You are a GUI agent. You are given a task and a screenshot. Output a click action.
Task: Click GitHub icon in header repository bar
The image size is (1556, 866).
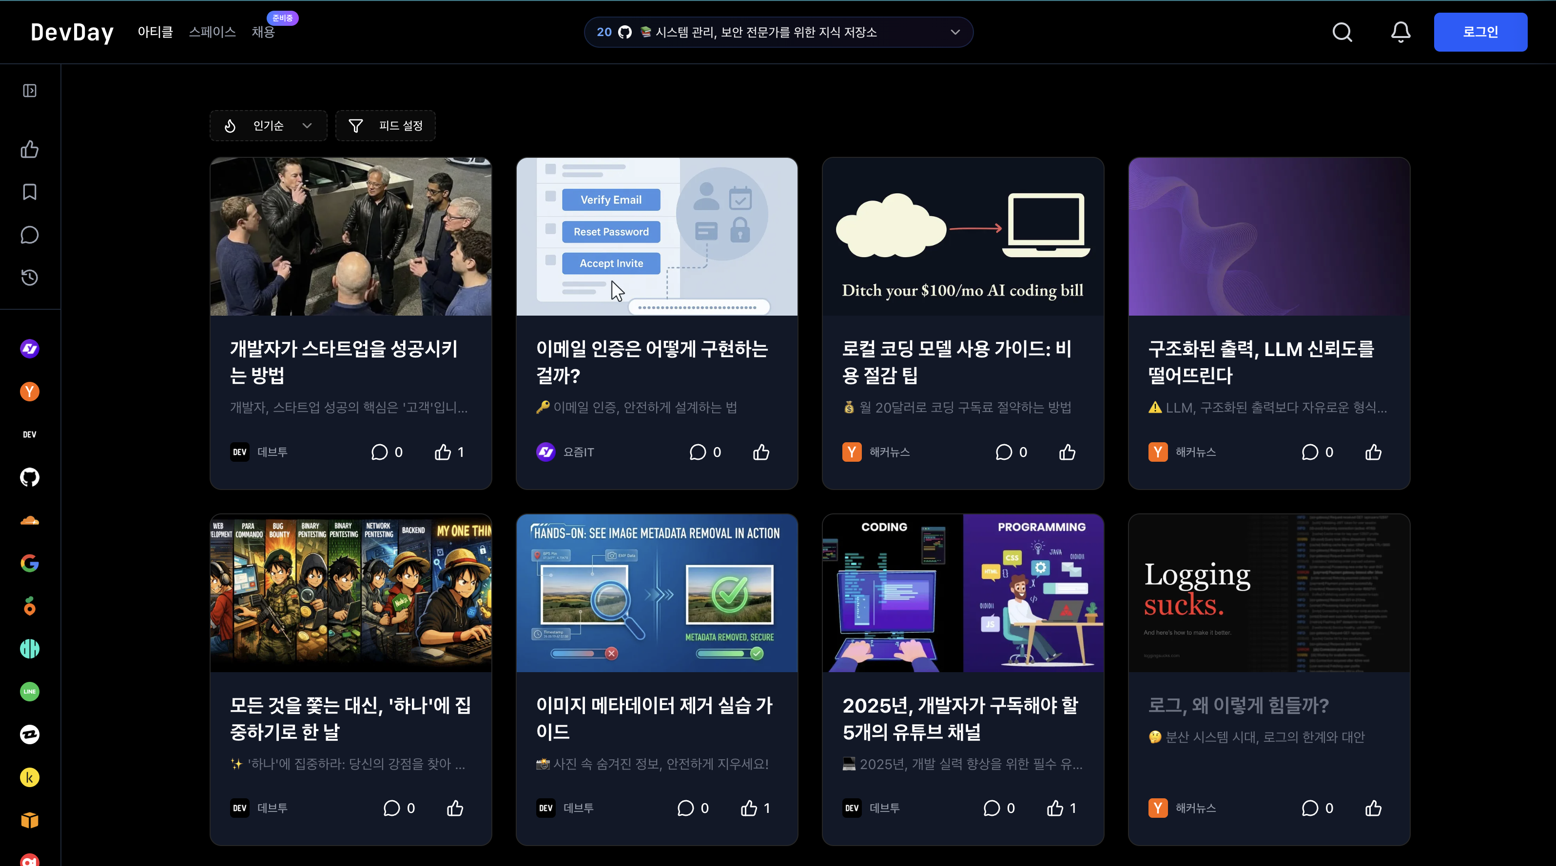625,32
